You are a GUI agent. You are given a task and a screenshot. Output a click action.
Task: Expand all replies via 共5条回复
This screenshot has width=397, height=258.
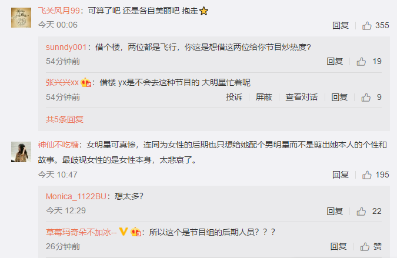click(65, 119)
